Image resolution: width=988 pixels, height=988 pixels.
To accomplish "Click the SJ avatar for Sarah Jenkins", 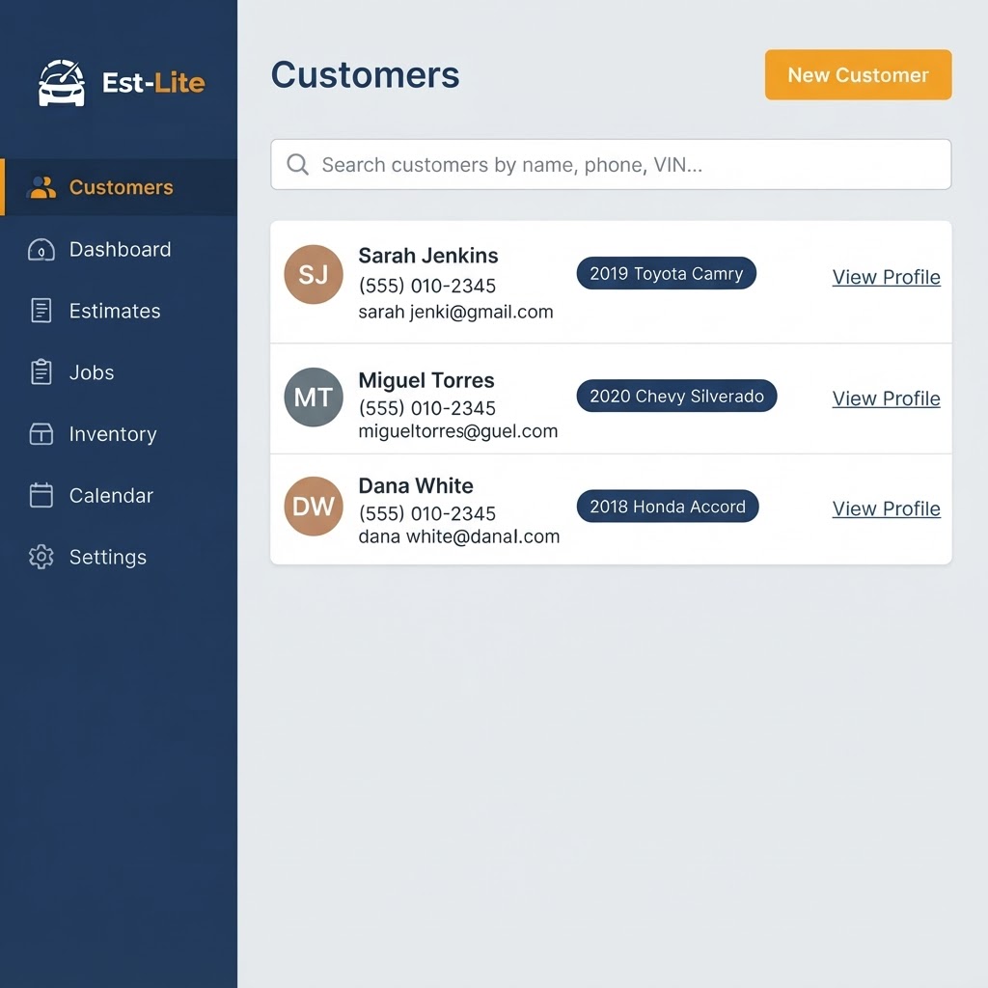I will 314,275.
